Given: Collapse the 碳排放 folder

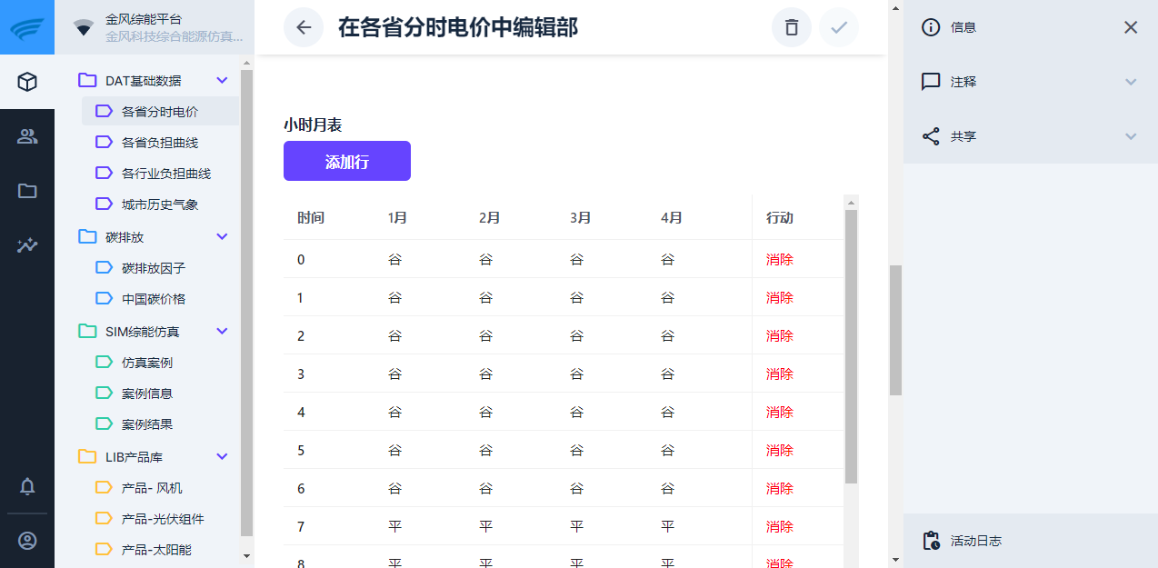Looking at the screenshot, I should coord(222,237).
